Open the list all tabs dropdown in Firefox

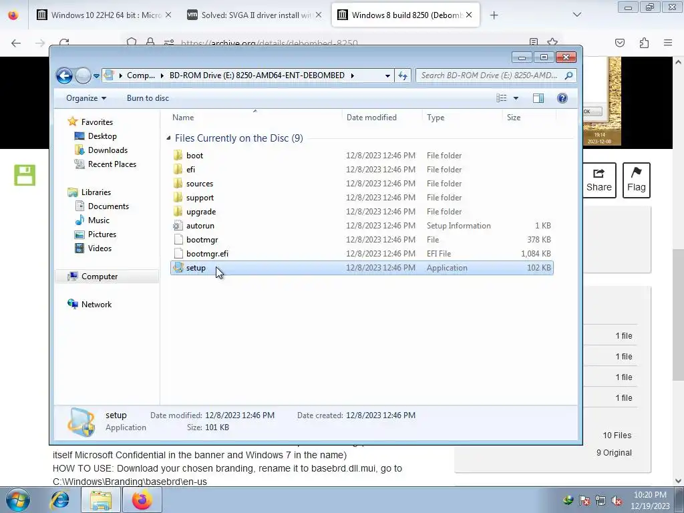click(576, 15)
